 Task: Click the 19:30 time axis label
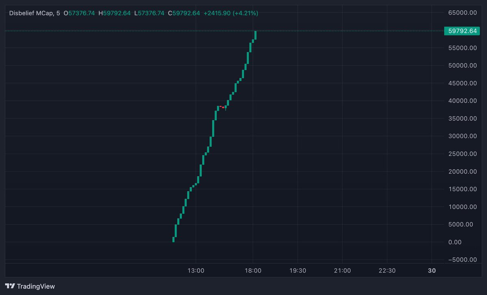point(297,271)
